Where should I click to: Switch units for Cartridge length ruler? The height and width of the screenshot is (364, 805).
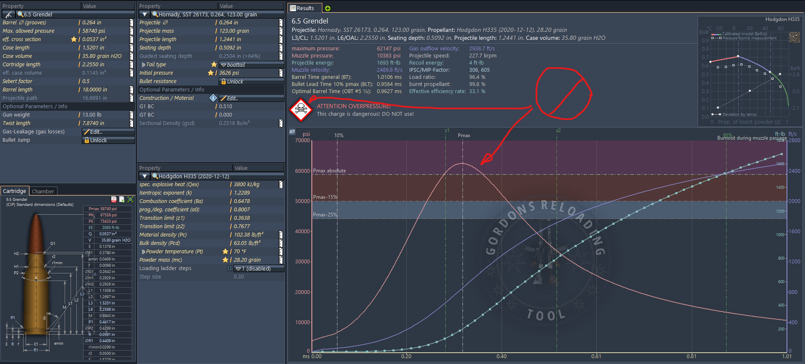coord(131,65)
